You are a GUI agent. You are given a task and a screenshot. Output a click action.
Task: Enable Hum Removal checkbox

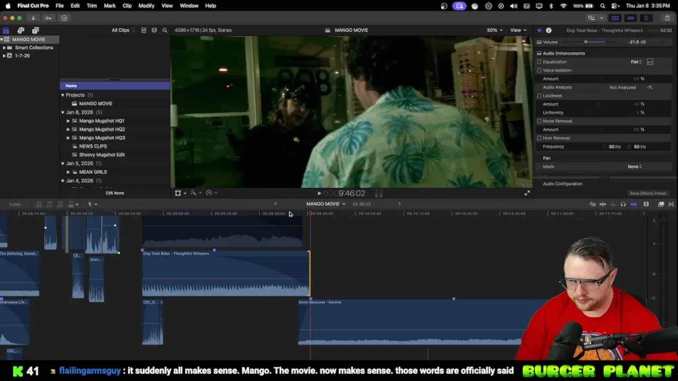pyautogui.click(x=539, y=138)
